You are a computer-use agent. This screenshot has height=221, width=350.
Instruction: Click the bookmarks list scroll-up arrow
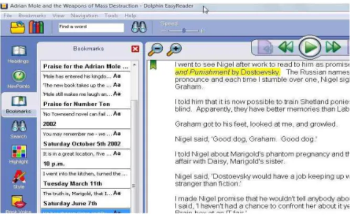[134, 64]
